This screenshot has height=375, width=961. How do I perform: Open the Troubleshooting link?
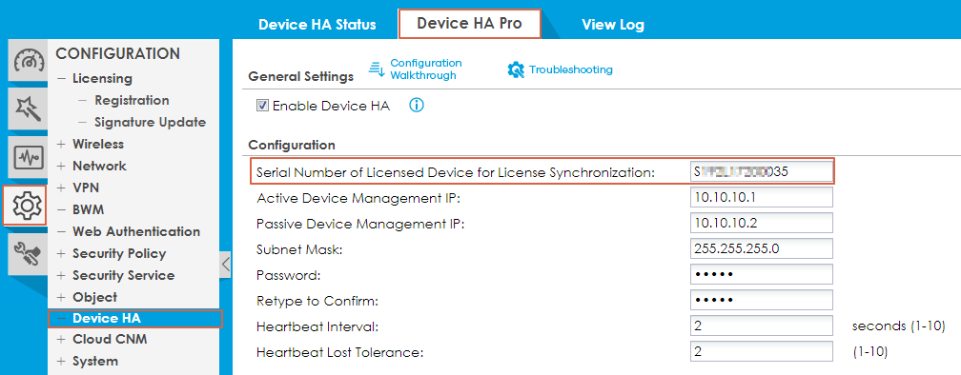[x=570, y=69]
